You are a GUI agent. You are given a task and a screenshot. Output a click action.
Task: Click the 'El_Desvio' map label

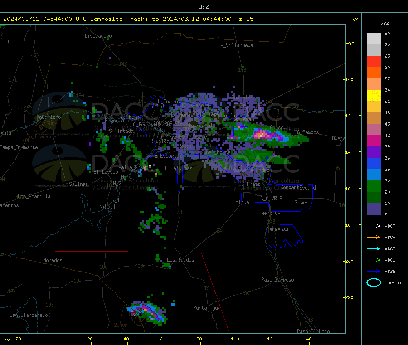click(106, 172)
